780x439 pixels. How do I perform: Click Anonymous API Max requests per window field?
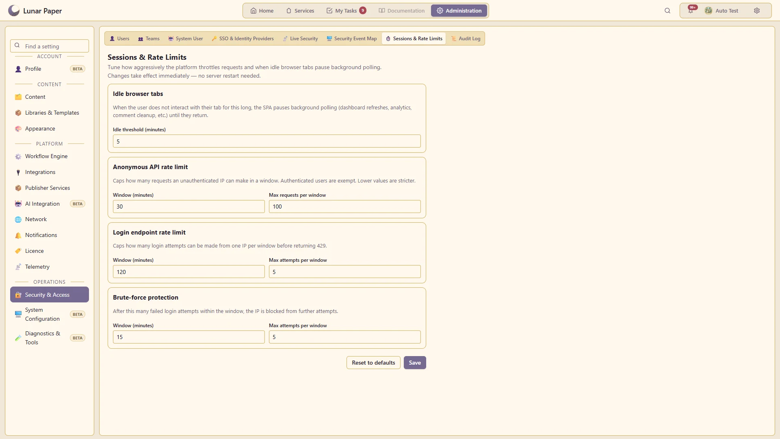345,206
